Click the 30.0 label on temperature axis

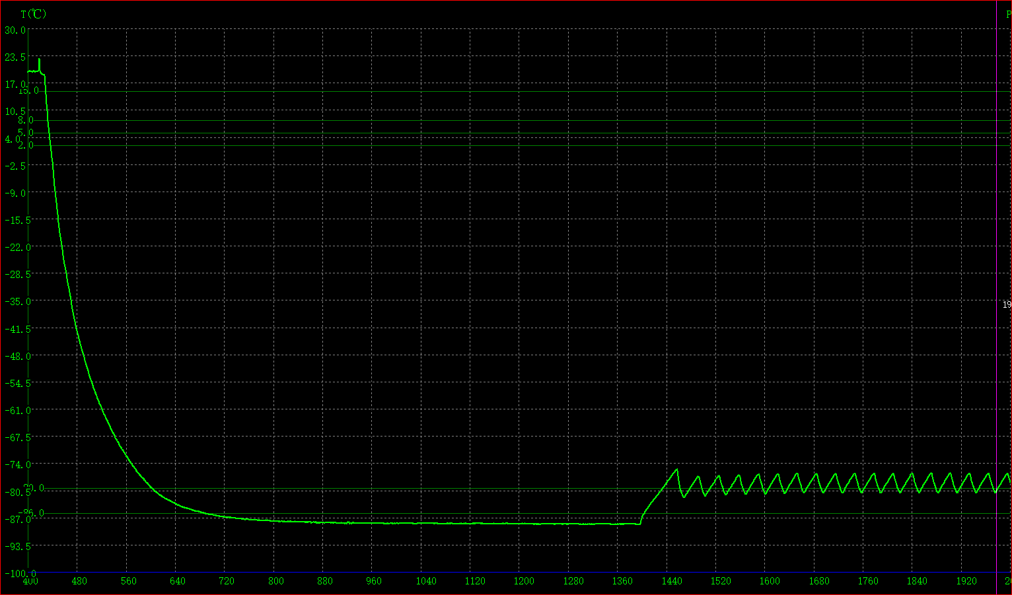click(15, 30)
